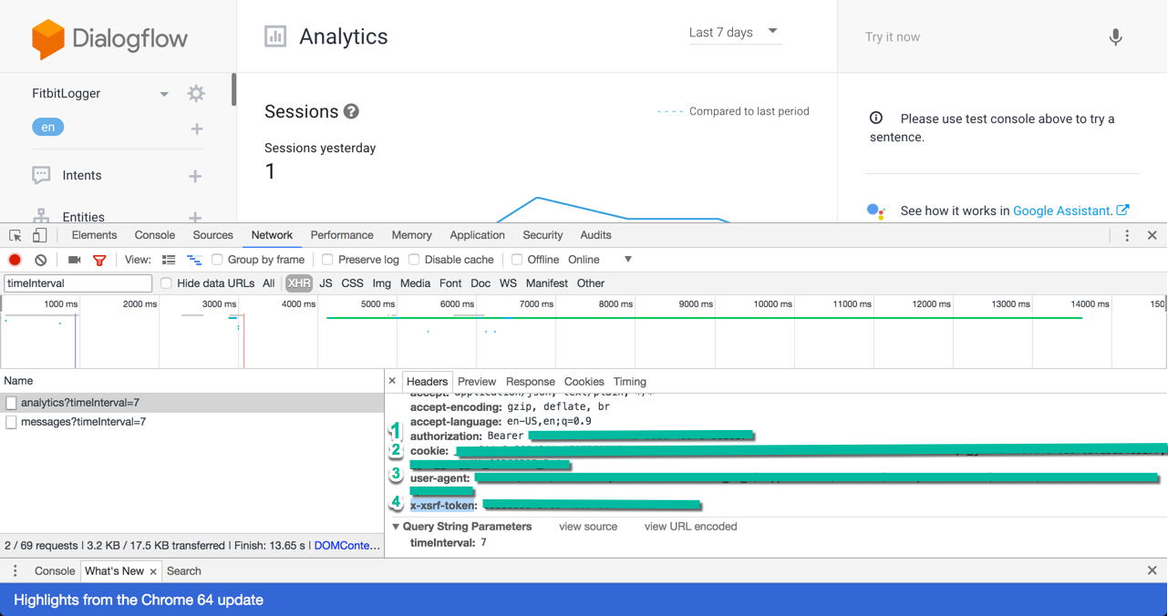Open the Sources tab

[213, 235]
